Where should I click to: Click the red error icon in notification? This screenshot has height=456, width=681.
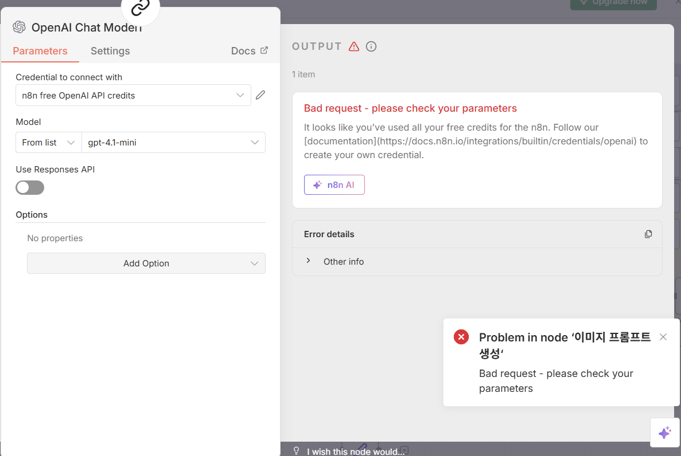click(461, 337)
